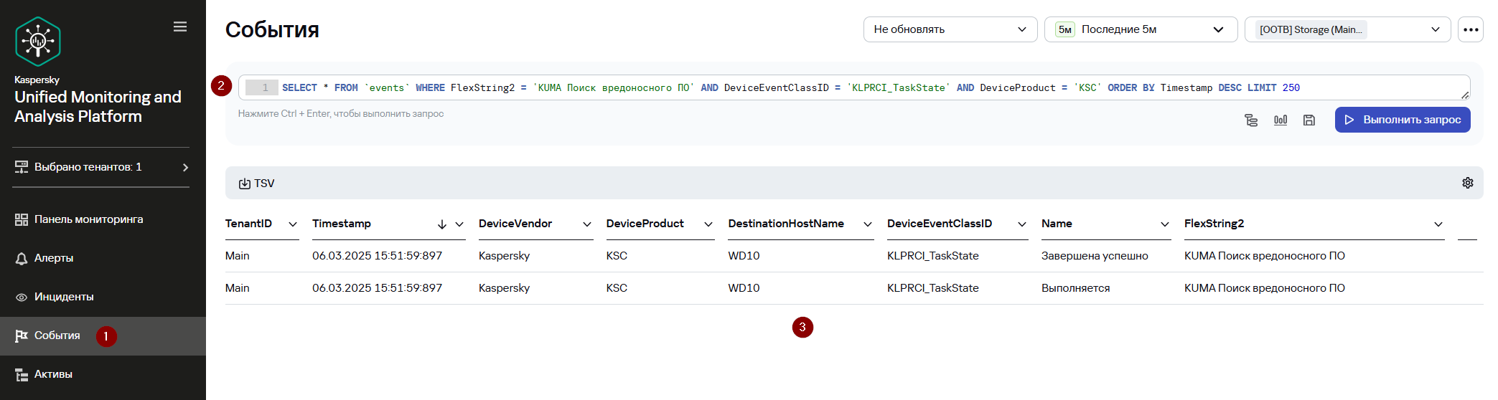
Task: Open 'Активы' section in sidebar
Action: pyautogui.click(x=103, y=374)
